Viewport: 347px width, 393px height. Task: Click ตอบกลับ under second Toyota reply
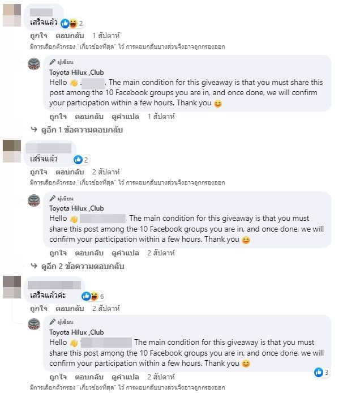click(89, 253)
